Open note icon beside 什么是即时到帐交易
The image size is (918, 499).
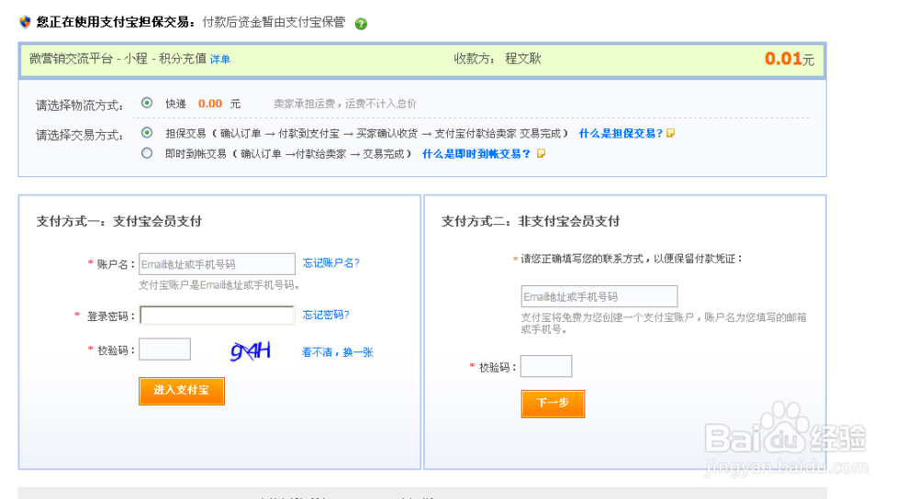[541, 153]
